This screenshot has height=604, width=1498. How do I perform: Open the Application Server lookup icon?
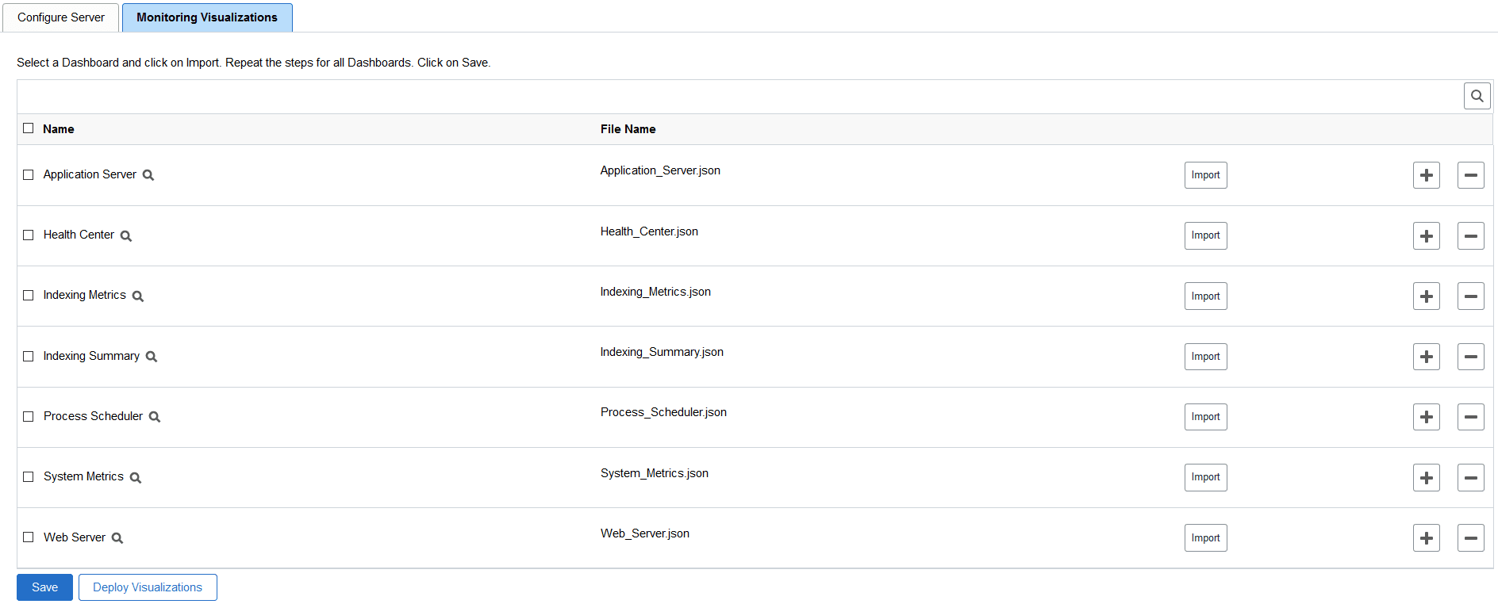coord(148,175)
